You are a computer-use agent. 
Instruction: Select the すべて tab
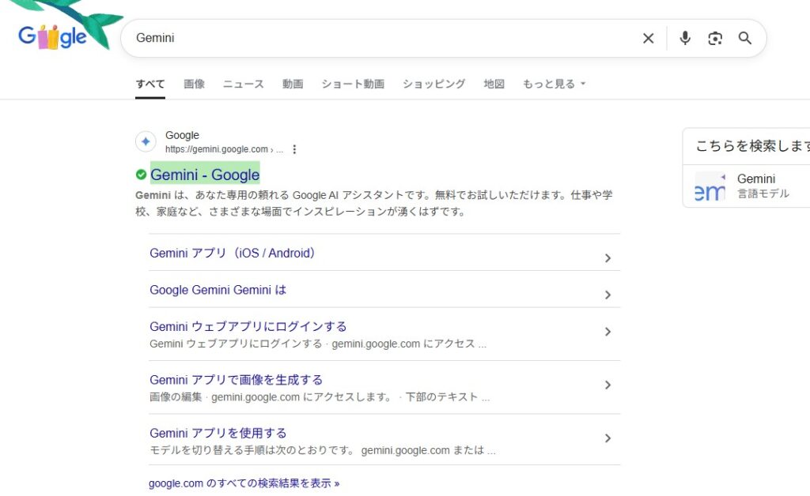[x=150, y=84]
